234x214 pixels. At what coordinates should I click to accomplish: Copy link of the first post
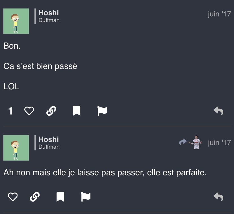click(51, 111)
